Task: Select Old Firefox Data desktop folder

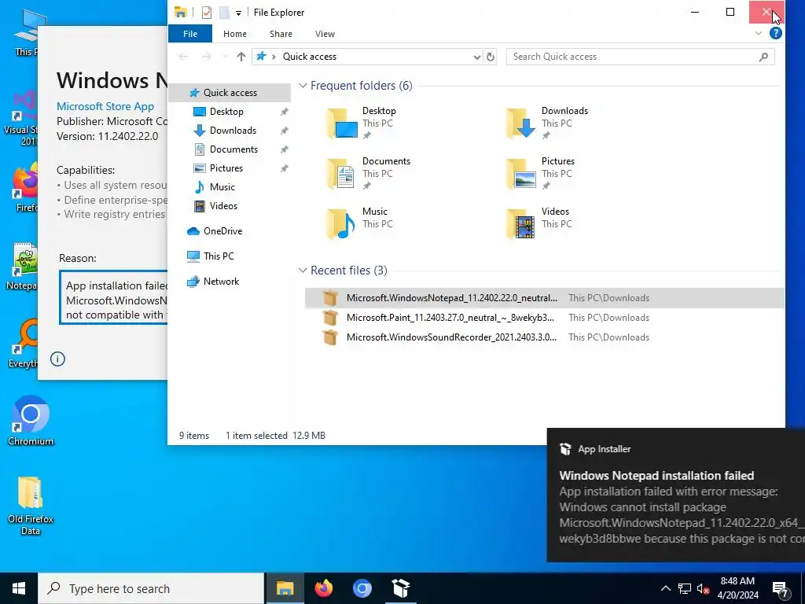Action: coord(31,506)
